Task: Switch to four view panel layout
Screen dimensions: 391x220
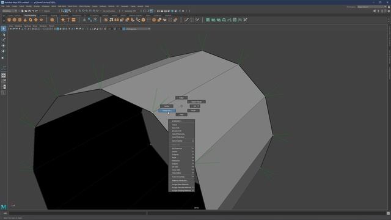Action: [4, 81]
